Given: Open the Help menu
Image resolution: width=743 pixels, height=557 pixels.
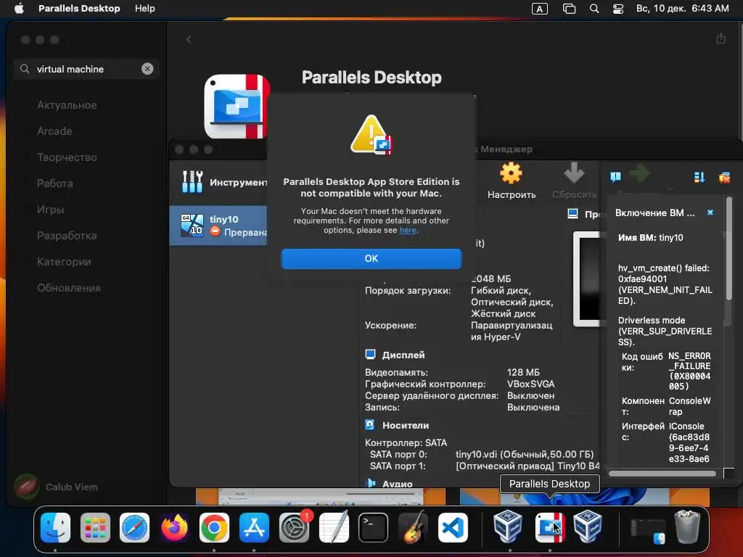Looking at the screenshot, I should pos(145,9).
